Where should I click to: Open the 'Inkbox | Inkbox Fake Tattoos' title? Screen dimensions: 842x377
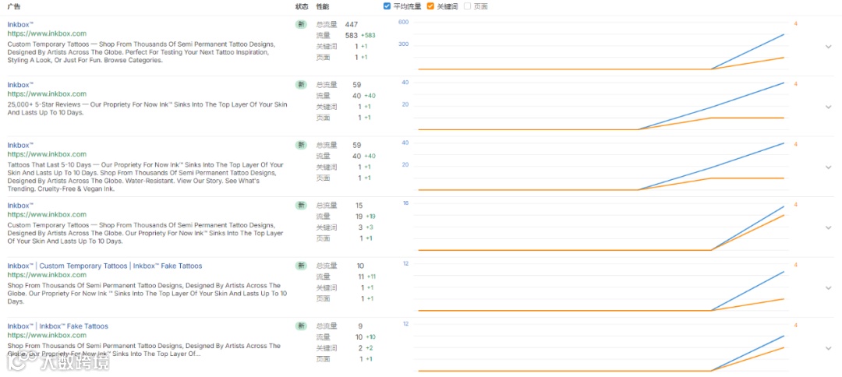pos(58,326)
